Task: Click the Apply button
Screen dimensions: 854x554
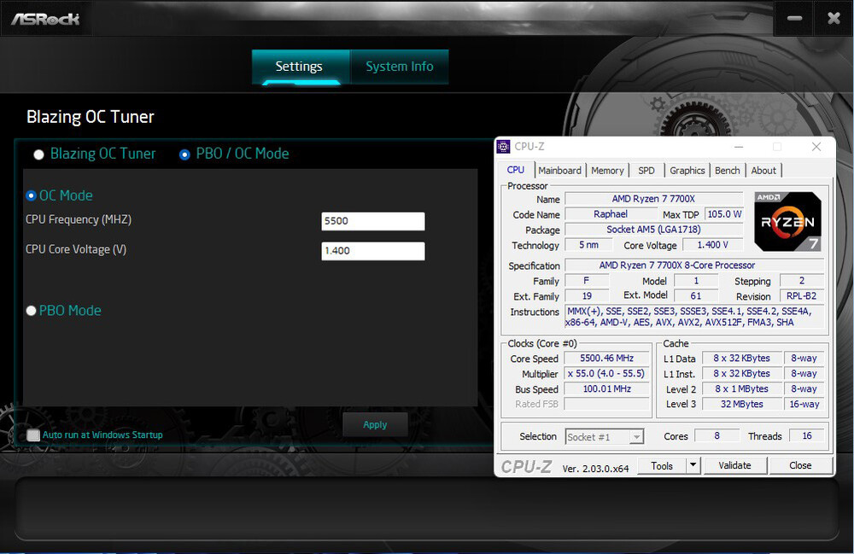Action: tap(375, 424)
